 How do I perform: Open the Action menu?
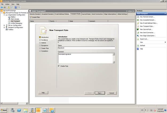7,4
